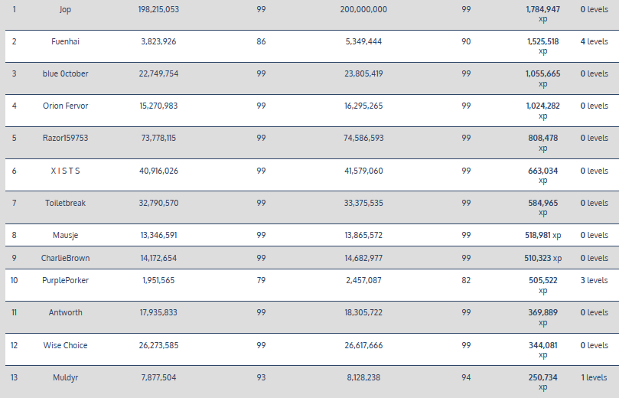Click PurplePorker's 3 levels gained cell

[594, 280]
